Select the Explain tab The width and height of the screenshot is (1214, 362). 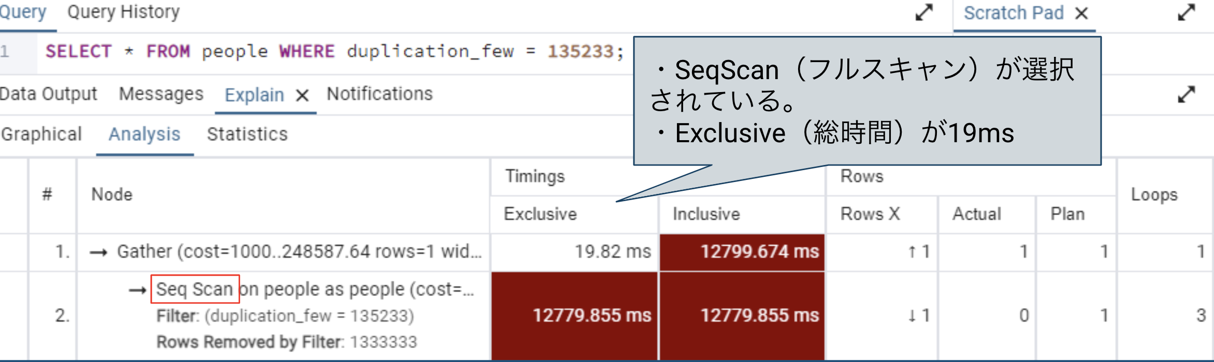click(254, 95)
